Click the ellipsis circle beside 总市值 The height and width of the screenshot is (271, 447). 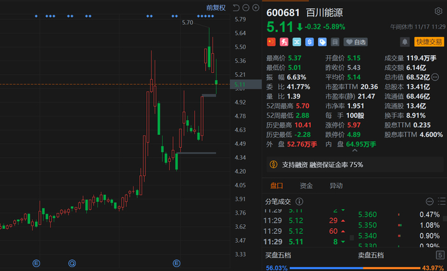point(435,77)
